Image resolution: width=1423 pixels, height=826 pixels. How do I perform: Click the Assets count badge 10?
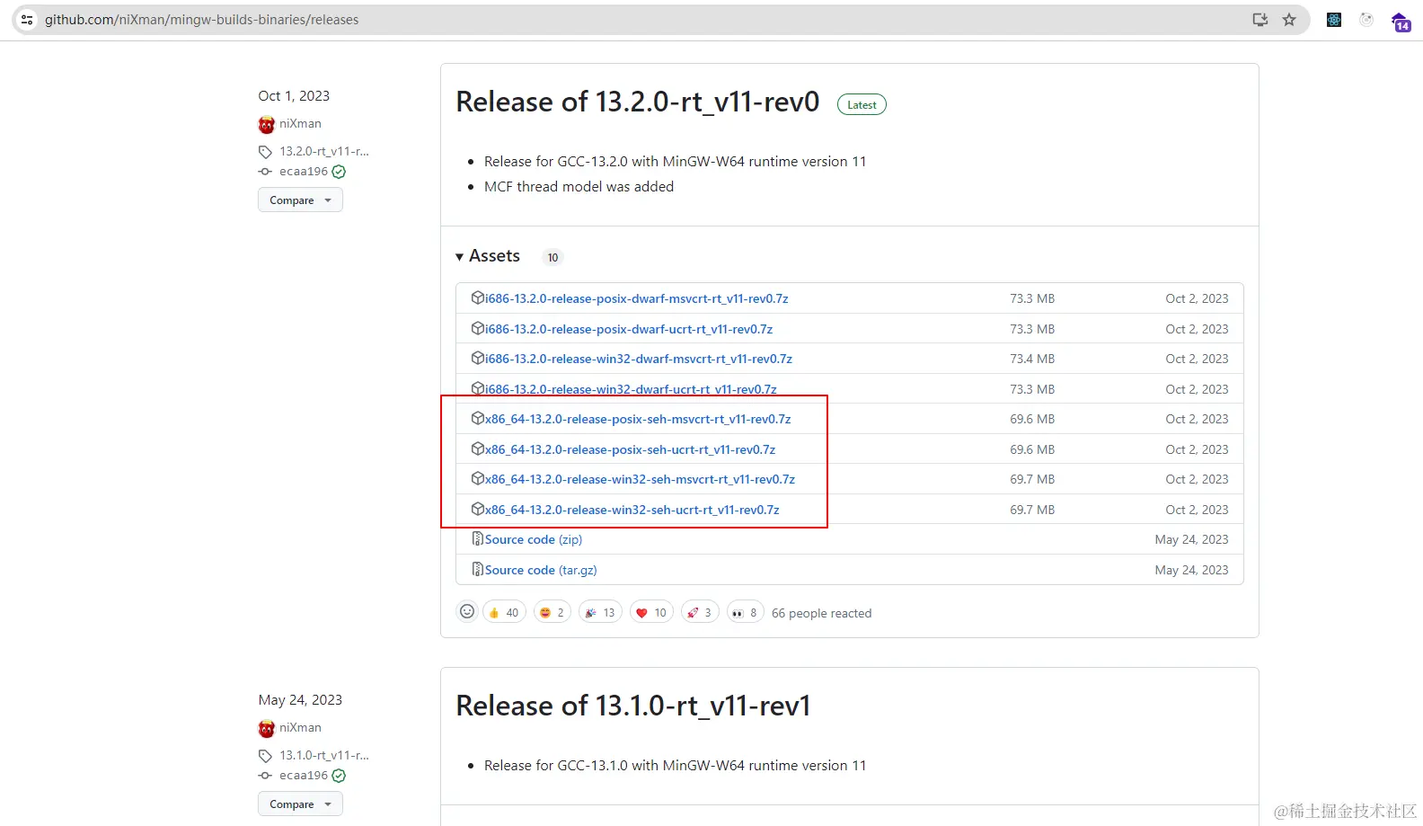pyautogui.click(x=552, y=257)
